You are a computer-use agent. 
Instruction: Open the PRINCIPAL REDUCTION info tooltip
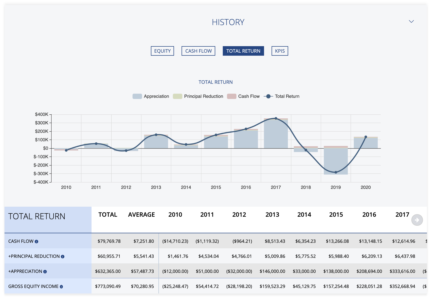click(x=62, y=256)
